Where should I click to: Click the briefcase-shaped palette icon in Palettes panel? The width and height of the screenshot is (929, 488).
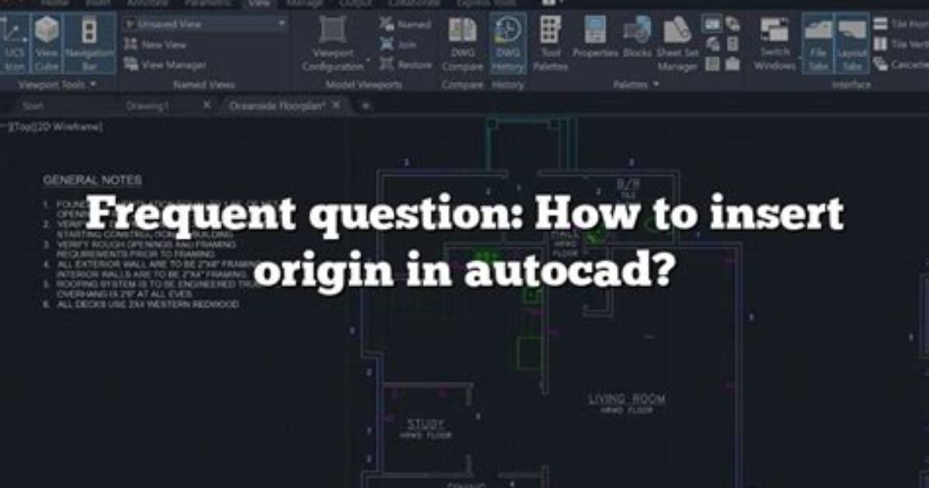pyautogui.click(x=733, y=64)
